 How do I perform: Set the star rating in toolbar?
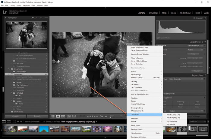coord(92,116)
